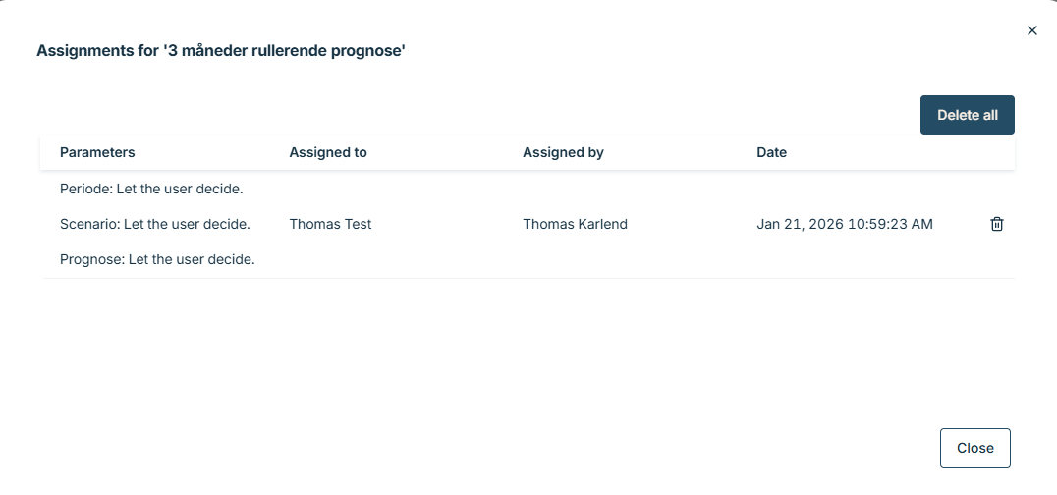The image size is (1057, 495).
Task: Click the Close button at bottom
Action: [x=974, y=448]
